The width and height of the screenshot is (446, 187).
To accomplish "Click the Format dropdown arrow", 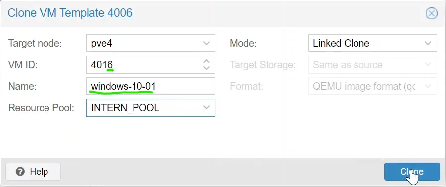I will click(x=428, y=86).
